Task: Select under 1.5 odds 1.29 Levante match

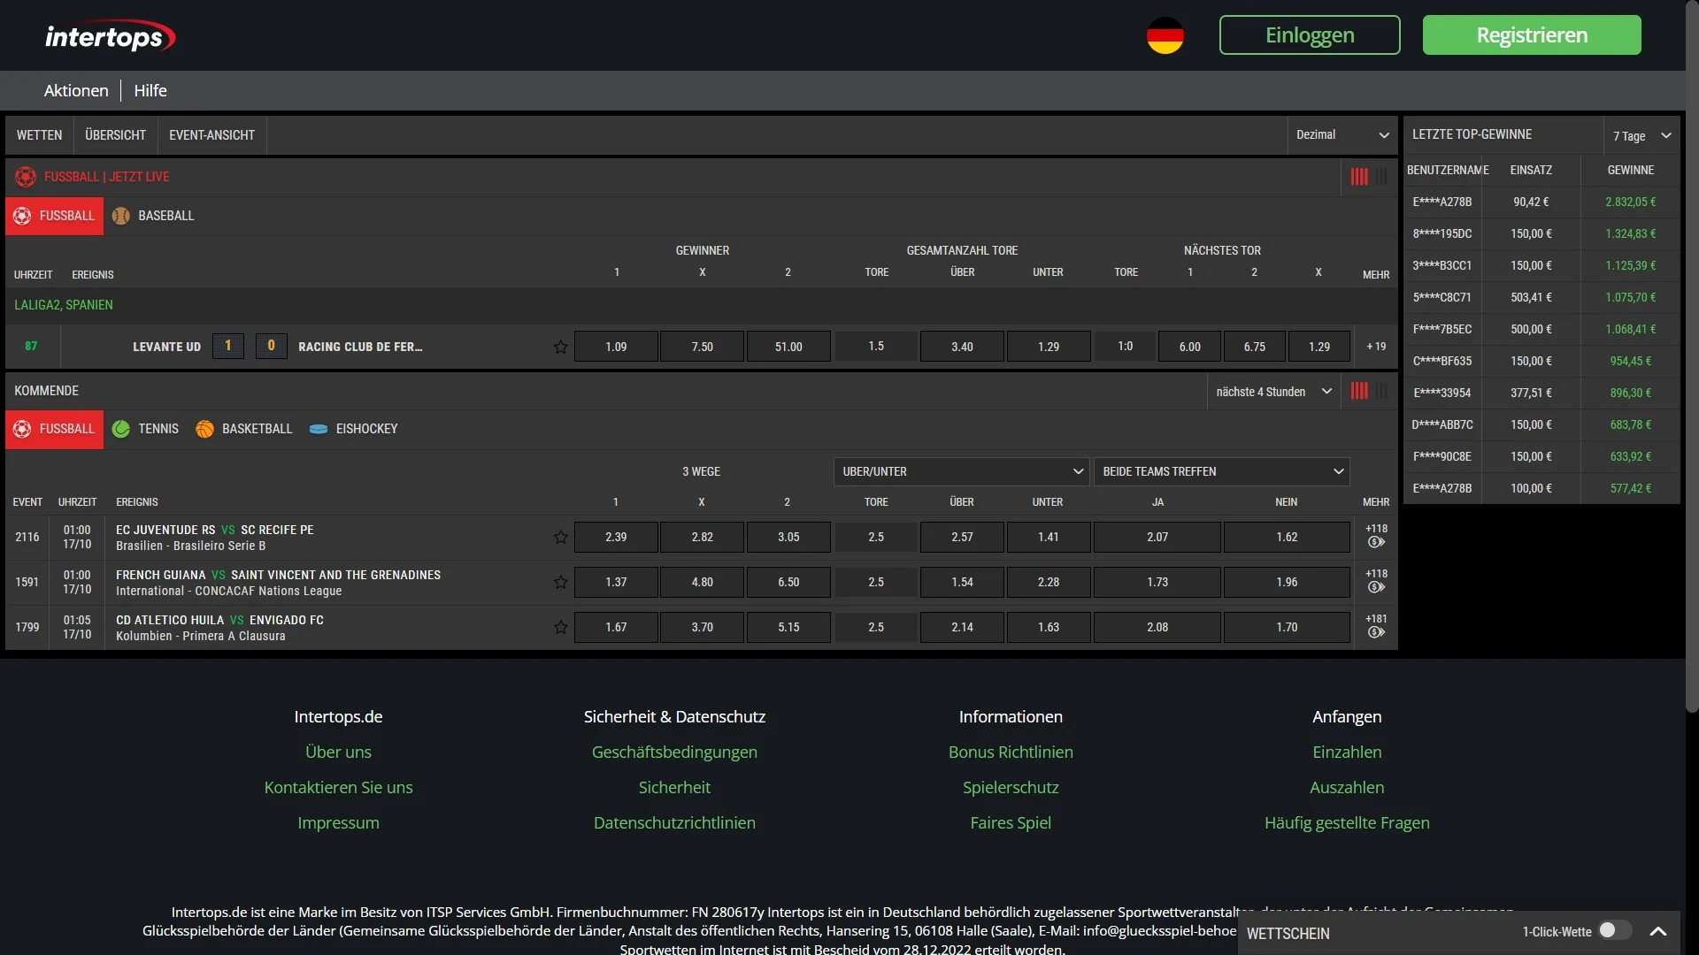Action: coord(1049,347)
